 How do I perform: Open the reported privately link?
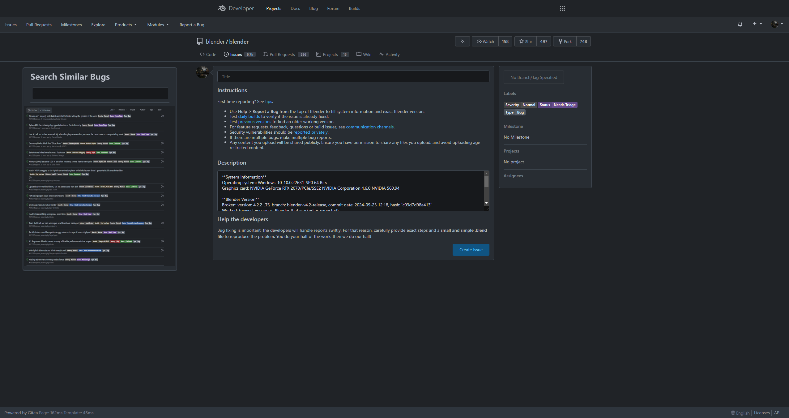[310, 132]
